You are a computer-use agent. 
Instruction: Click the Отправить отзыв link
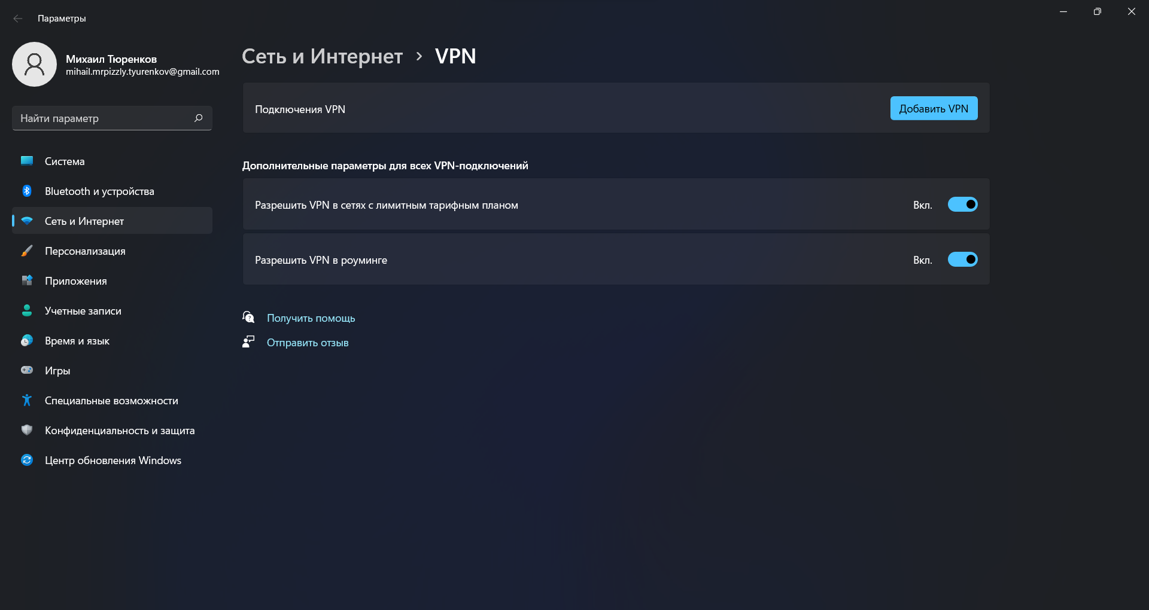tap(308, 343)
